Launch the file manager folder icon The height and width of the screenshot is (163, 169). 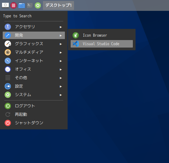(22, 5)
